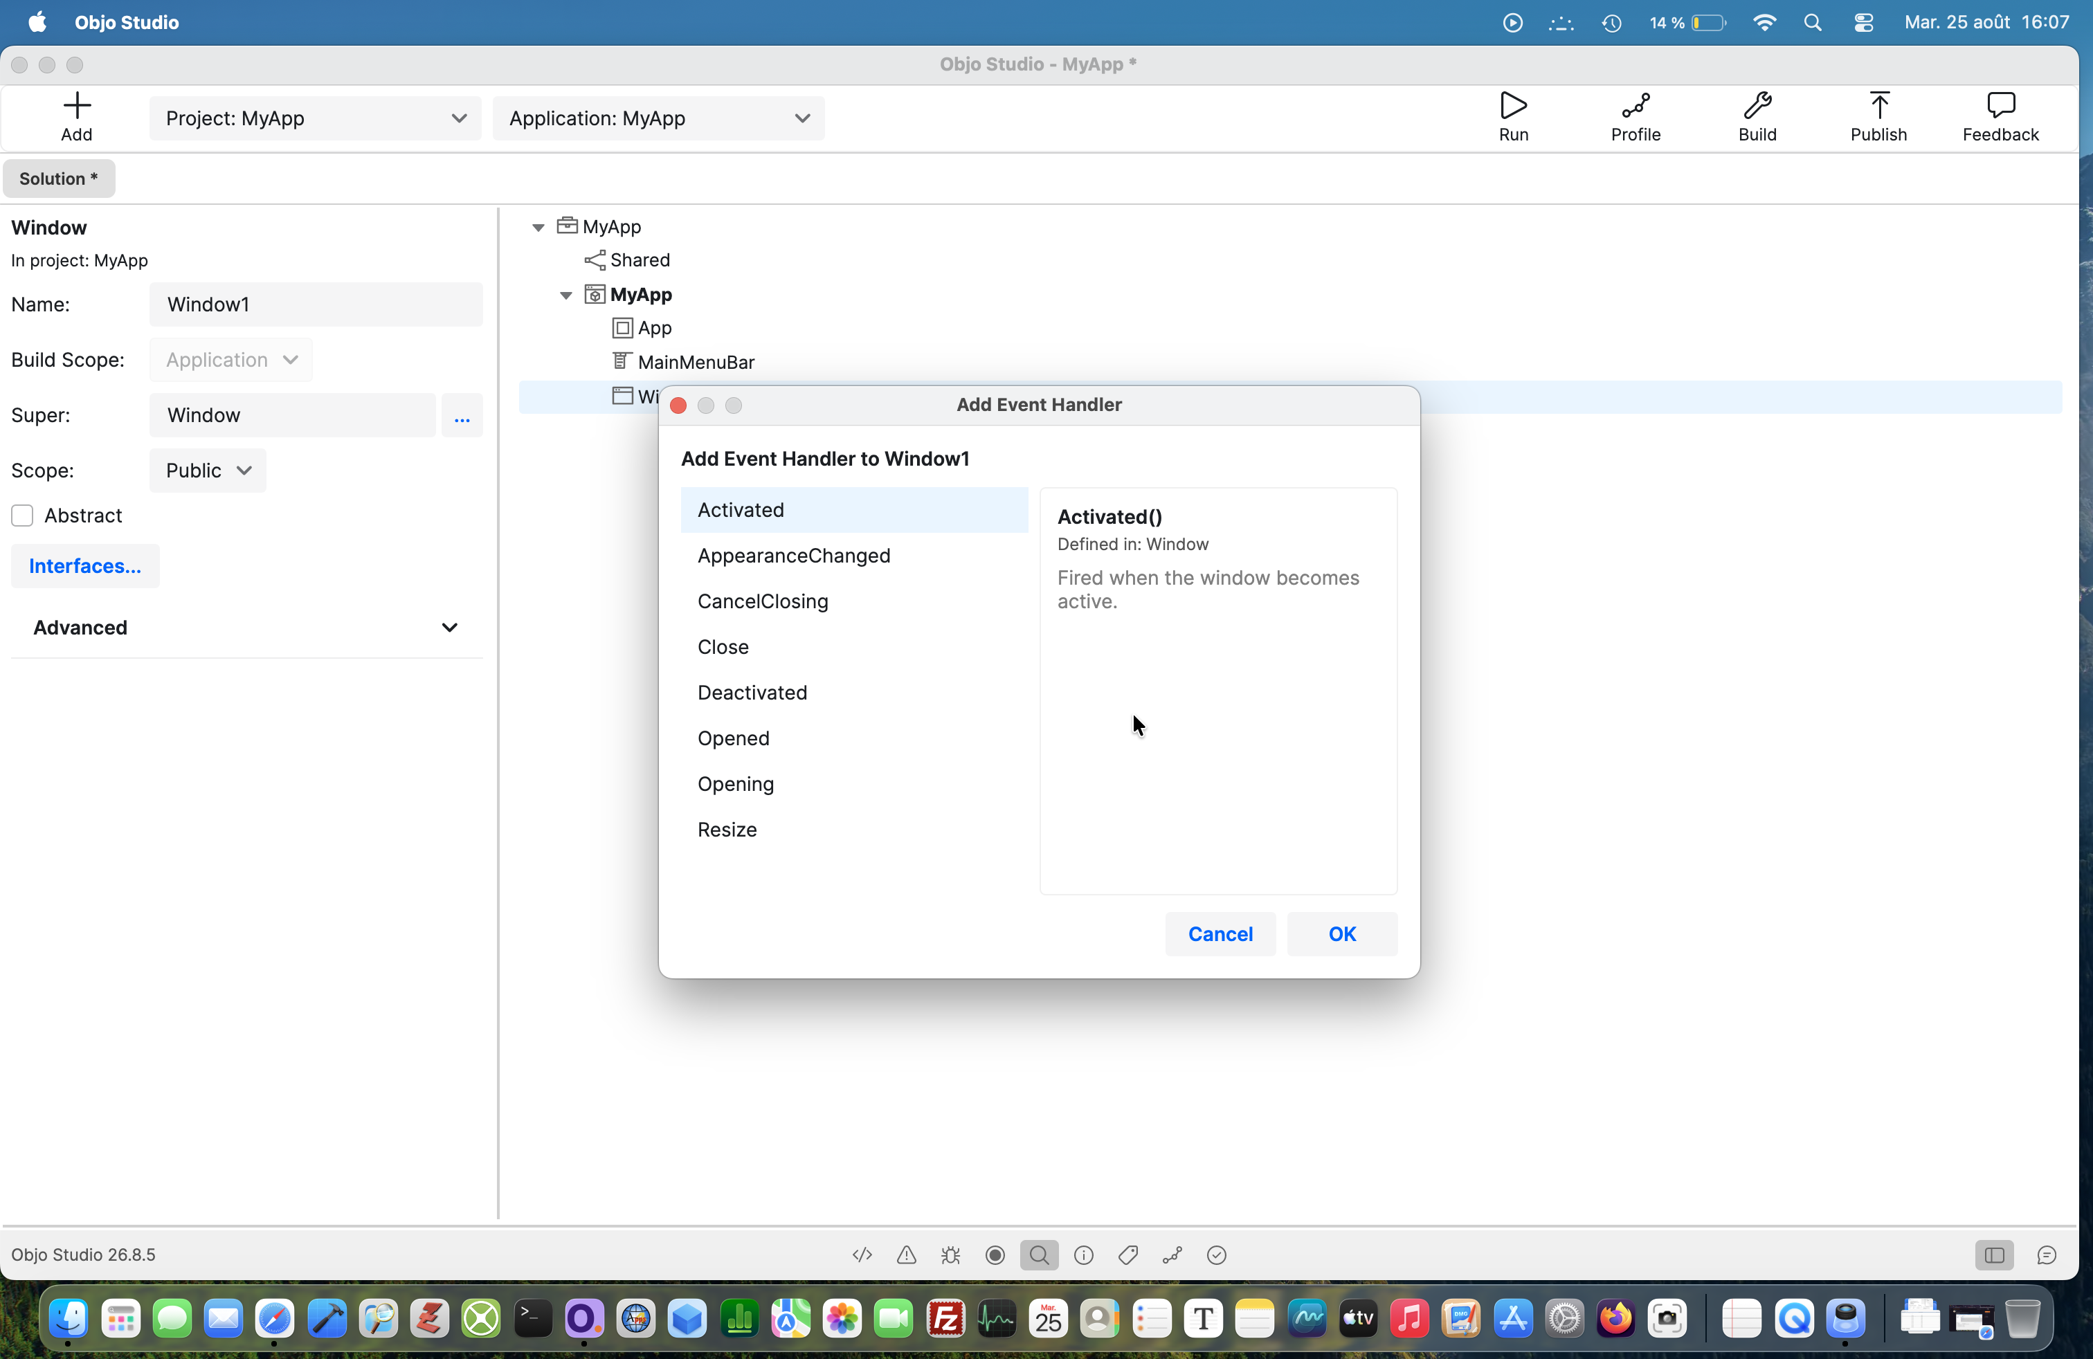
Task: Collapse the bold MyApp project node
Action: pos(566,295)
